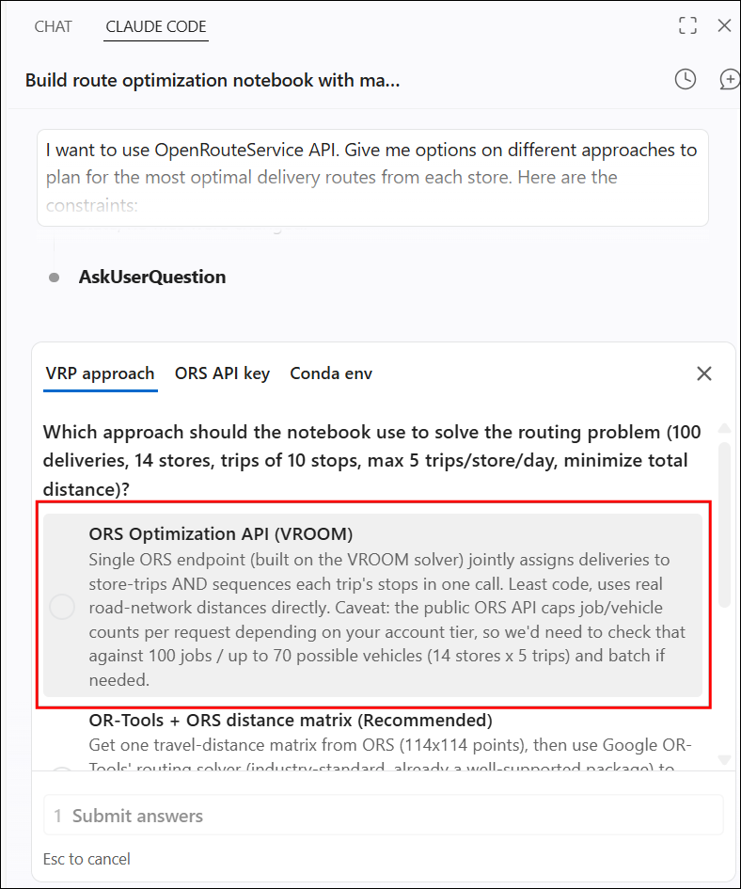The width and height of the screenshot is (741, 889).
Task: Click the VROOM option description text
Action: [387, 620]
